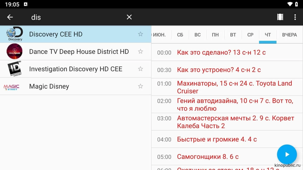Switch to the СБ day tab
Viewport: 303px width, 170px height.
pos(180,35)
